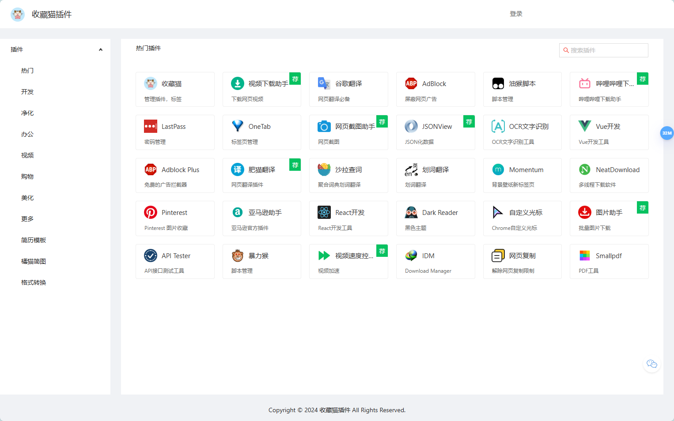
Task: Open the 美化 sidebar category
Action: tap(27, 198)
